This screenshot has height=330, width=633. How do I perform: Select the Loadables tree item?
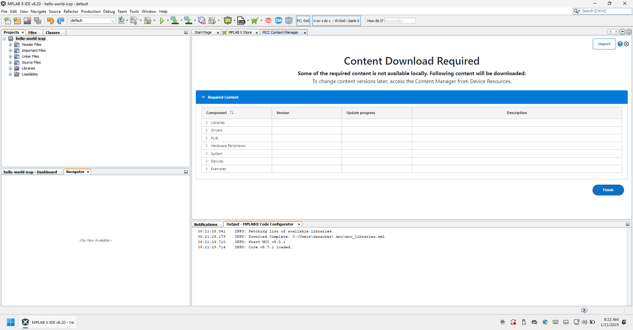tap(30, 74)
